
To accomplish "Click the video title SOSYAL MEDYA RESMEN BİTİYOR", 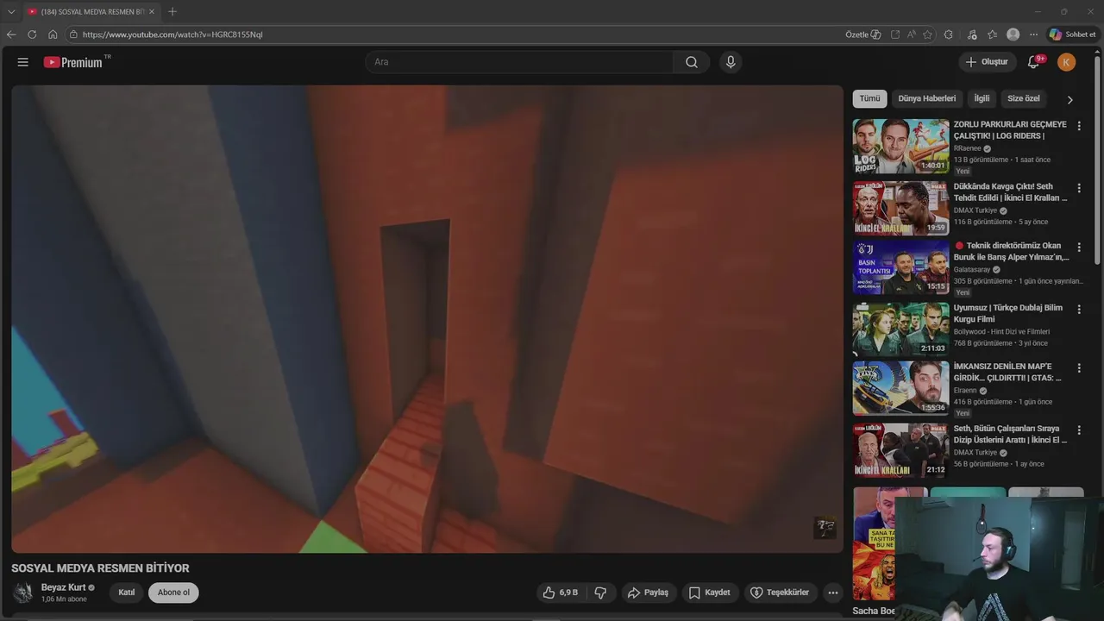I will 100,568.
